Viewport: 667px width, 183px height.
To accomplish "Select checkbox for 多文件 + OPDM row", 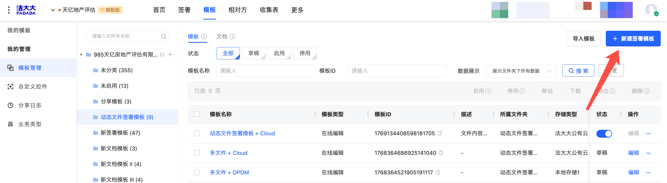I will (197, 172).
